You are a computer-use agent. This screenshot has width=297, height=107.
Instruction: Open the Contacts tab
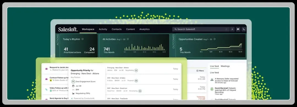click(x=117, y=29)
